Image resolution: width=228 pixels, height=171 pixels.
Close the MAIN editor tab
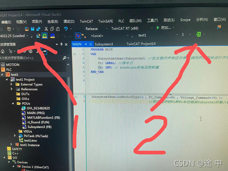[x=91, y=44]
